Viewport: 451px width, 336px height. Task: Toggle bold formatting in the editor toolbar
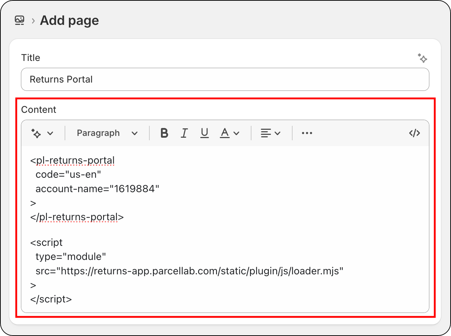tap(164, 133)
